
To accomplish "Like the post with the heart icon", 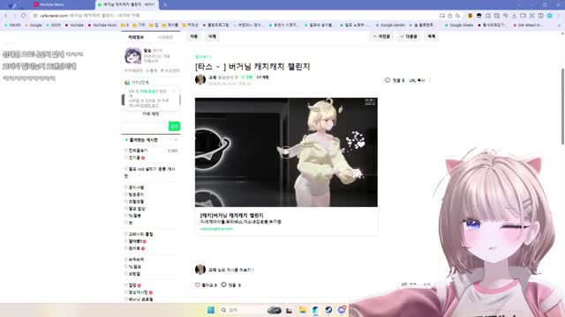I will tap(198, 284).
